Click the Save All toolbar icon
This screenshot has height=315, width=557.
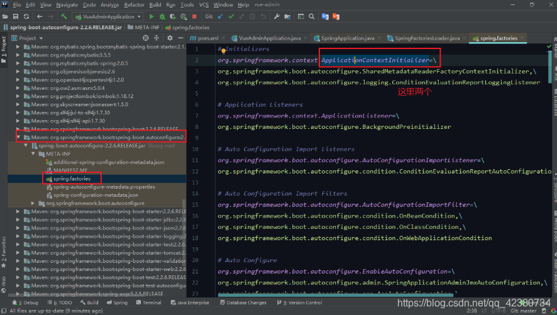tap(16, 17)
